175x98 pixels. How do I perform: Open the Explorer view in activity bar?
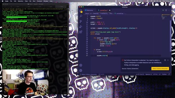click(81, 11)
